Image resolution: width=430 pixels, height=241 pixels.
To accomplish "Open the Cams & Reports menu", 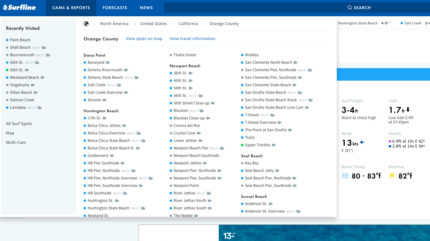I will pyautogui.click(x=71, y=8).
